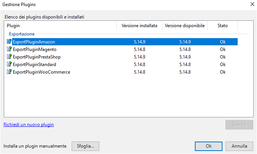257x154 pixels.
Task: Click installed version 5.14.8 of ExportPluginStandard
Action: click(139, 65)
